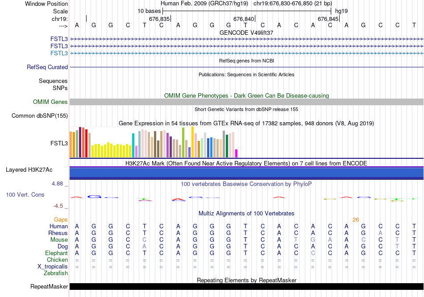The width and height of the screenshot is (424, 297).
Task: Select the Zebrafish alignment row label
Action: coord(56,273)
